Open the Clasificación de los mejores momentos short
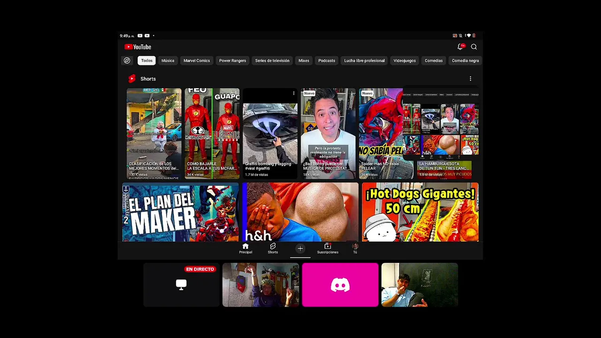The image size is (601, 338). (x=154, y=133)
